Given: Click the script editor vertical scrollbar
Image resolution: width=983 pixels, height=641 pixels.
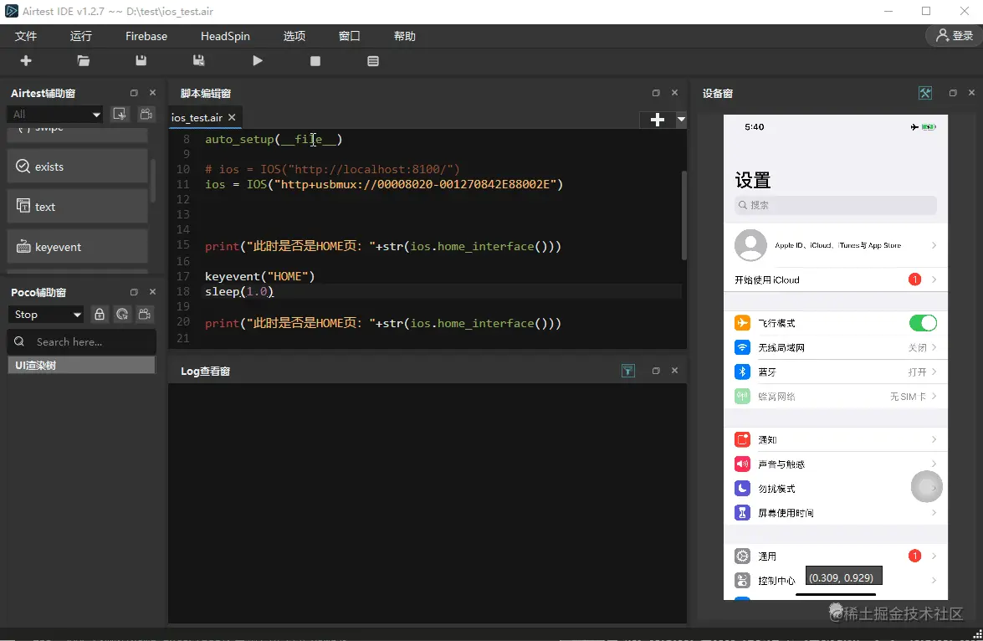Looking at the screenshot, I should (x=684, y=215).
